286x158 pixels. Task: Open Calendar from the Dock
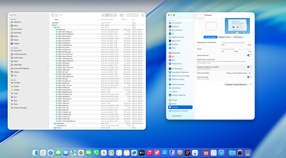(104, 153)
